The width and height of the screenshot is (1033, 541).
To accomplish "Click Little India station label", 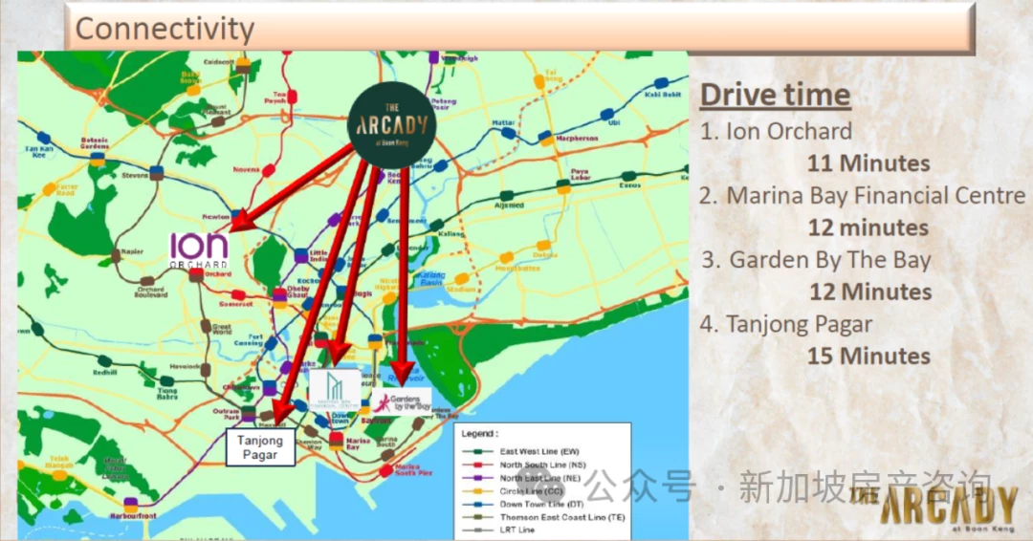I will (319, 256).
